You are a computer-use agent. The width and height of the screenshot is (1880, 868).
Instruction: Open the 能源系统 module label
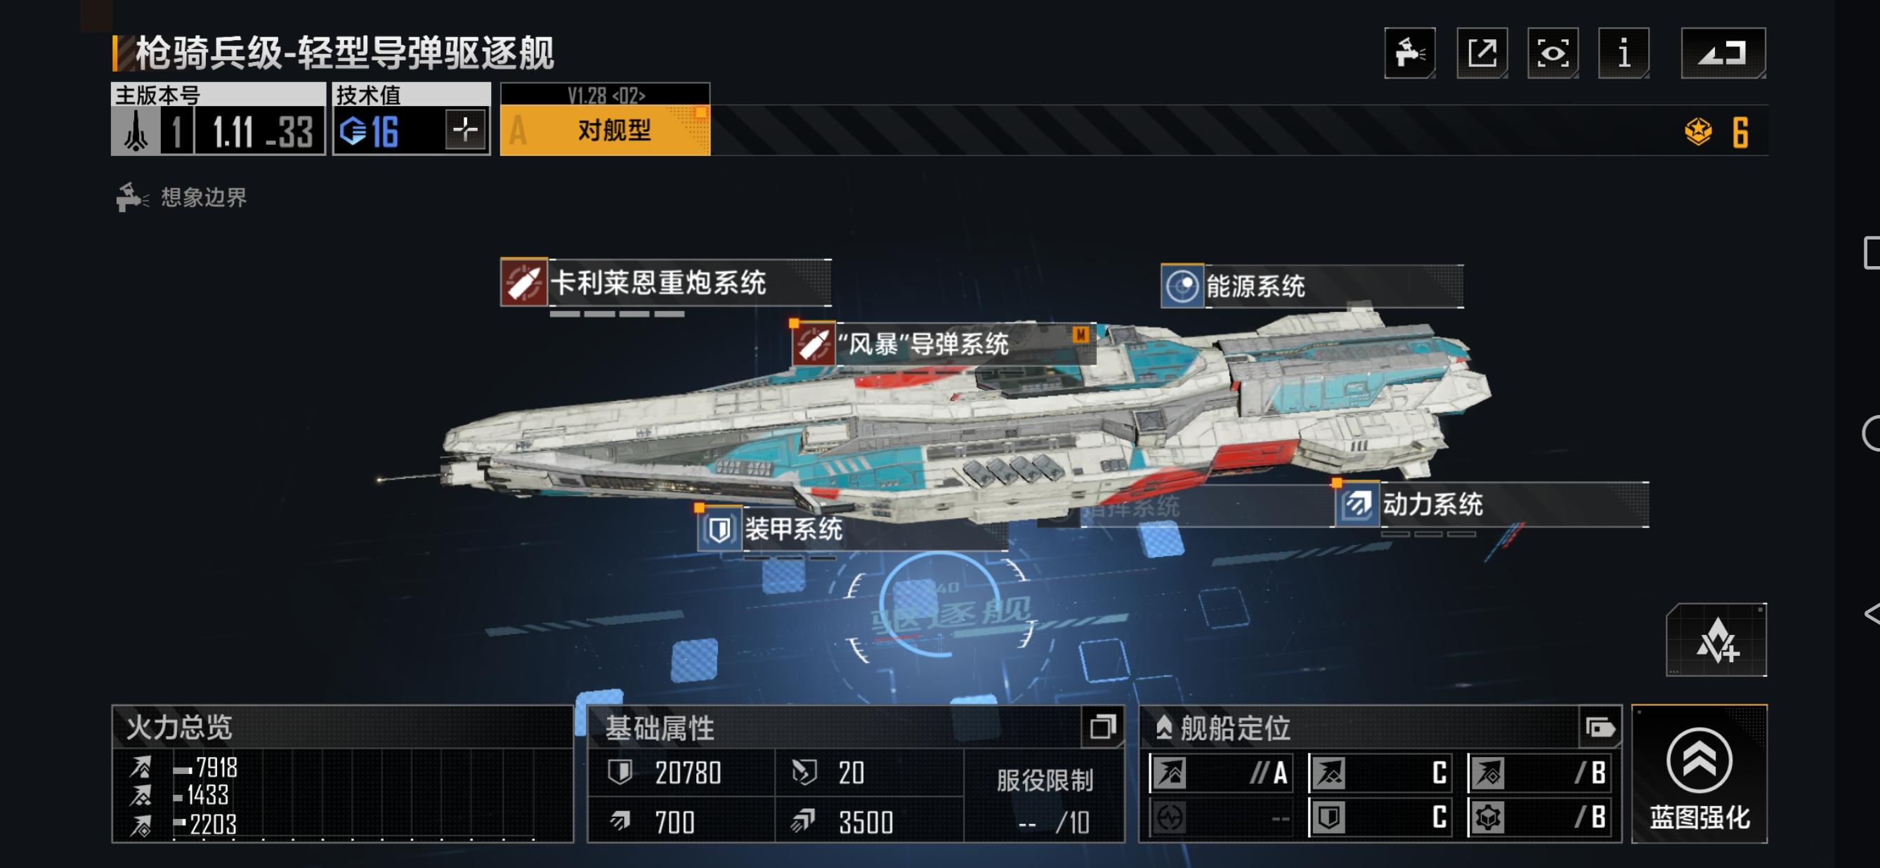pos(1312,286)
